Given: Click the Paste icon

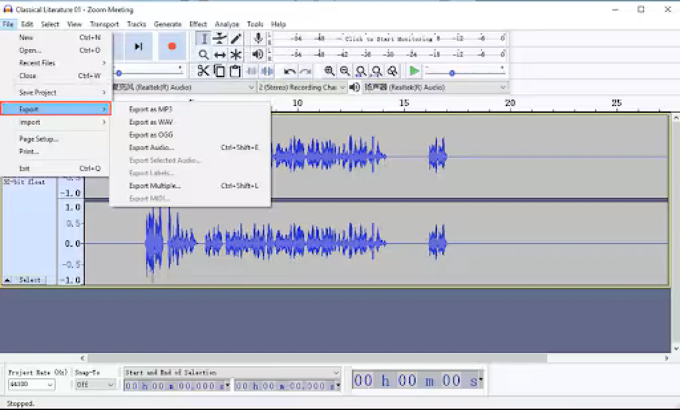Looking at the screenshot, I should pyautogui.click(x=236, y=71).
